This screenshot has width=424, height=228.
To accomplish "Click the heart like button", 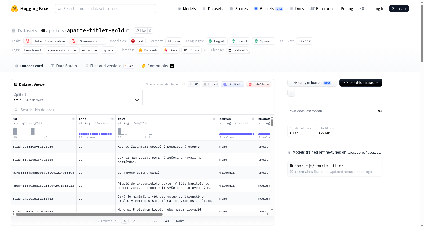I will point(140,30).
